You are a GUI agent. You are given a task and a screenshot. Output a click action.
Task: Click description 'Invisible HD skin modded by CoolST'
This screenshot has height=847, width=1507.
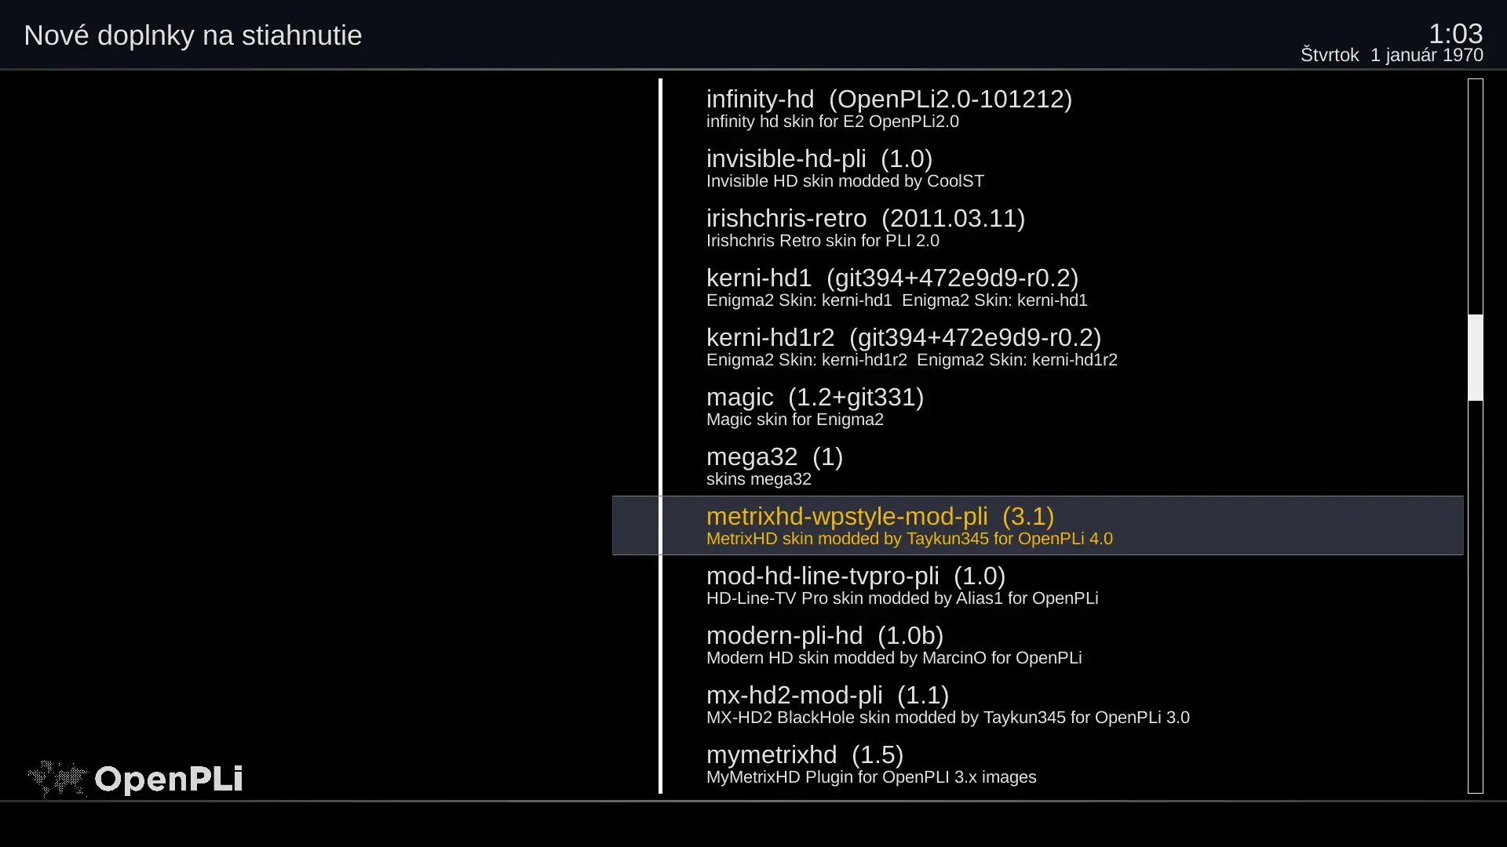point(845,181)
